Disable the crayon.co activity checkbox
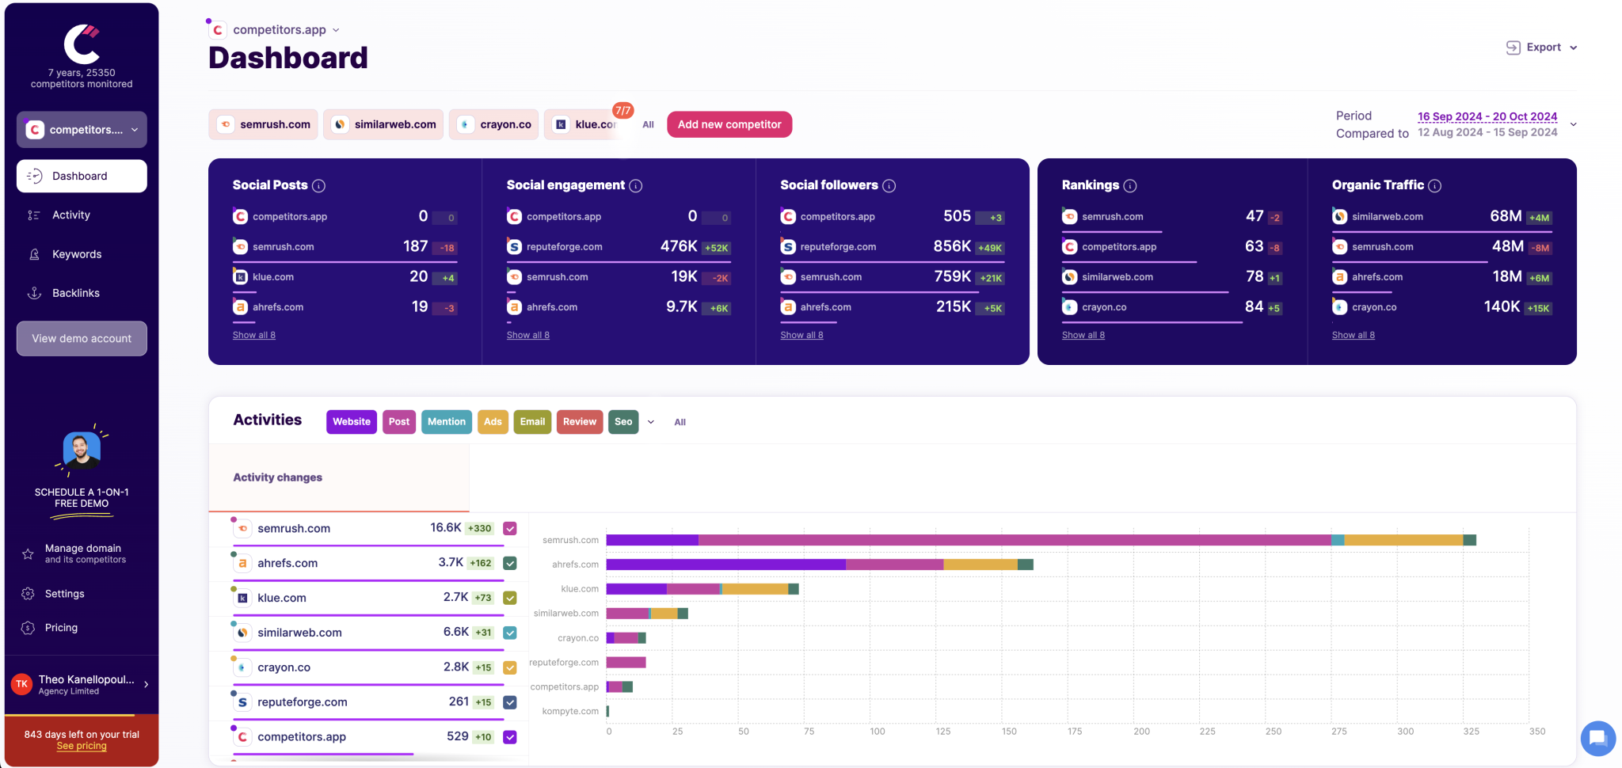Image resolution: width=1622 pixels, height=768 pixels. [510, 667]
